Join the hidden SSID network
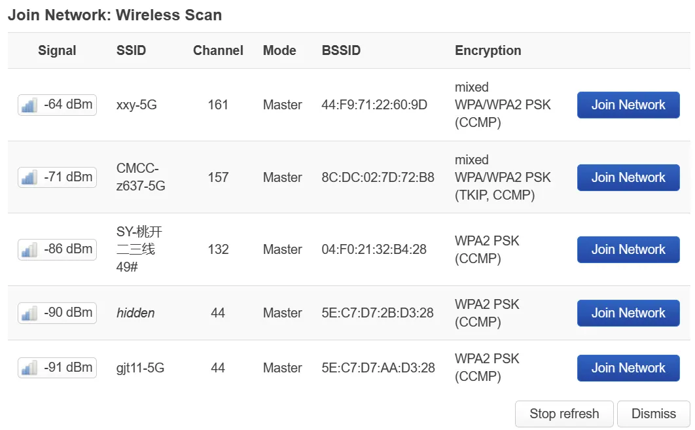Image resolution: width=695 pixels, height=430 pixels. tap(628, 313)
